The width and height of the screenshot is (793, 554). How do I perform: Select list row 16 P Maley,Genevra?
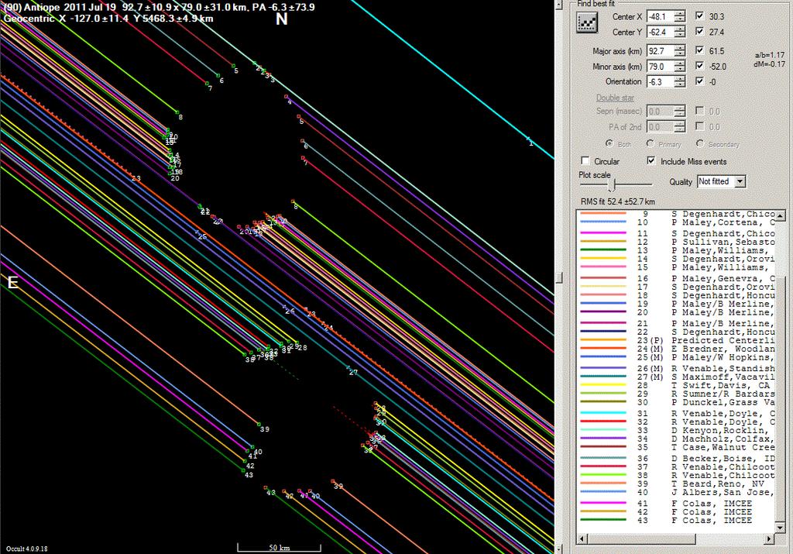(x=675, y=279)
